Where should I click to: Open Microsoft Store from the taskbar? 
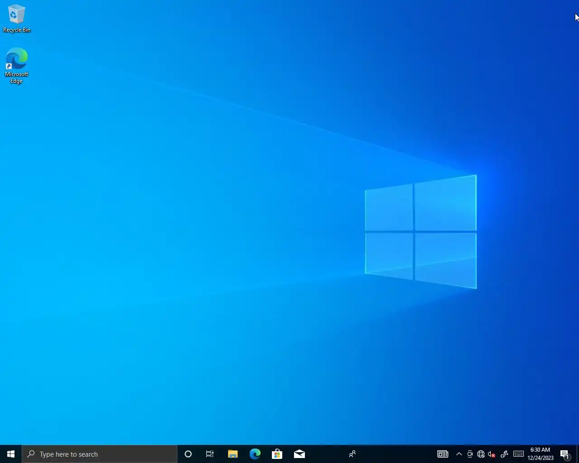point(277,454)
